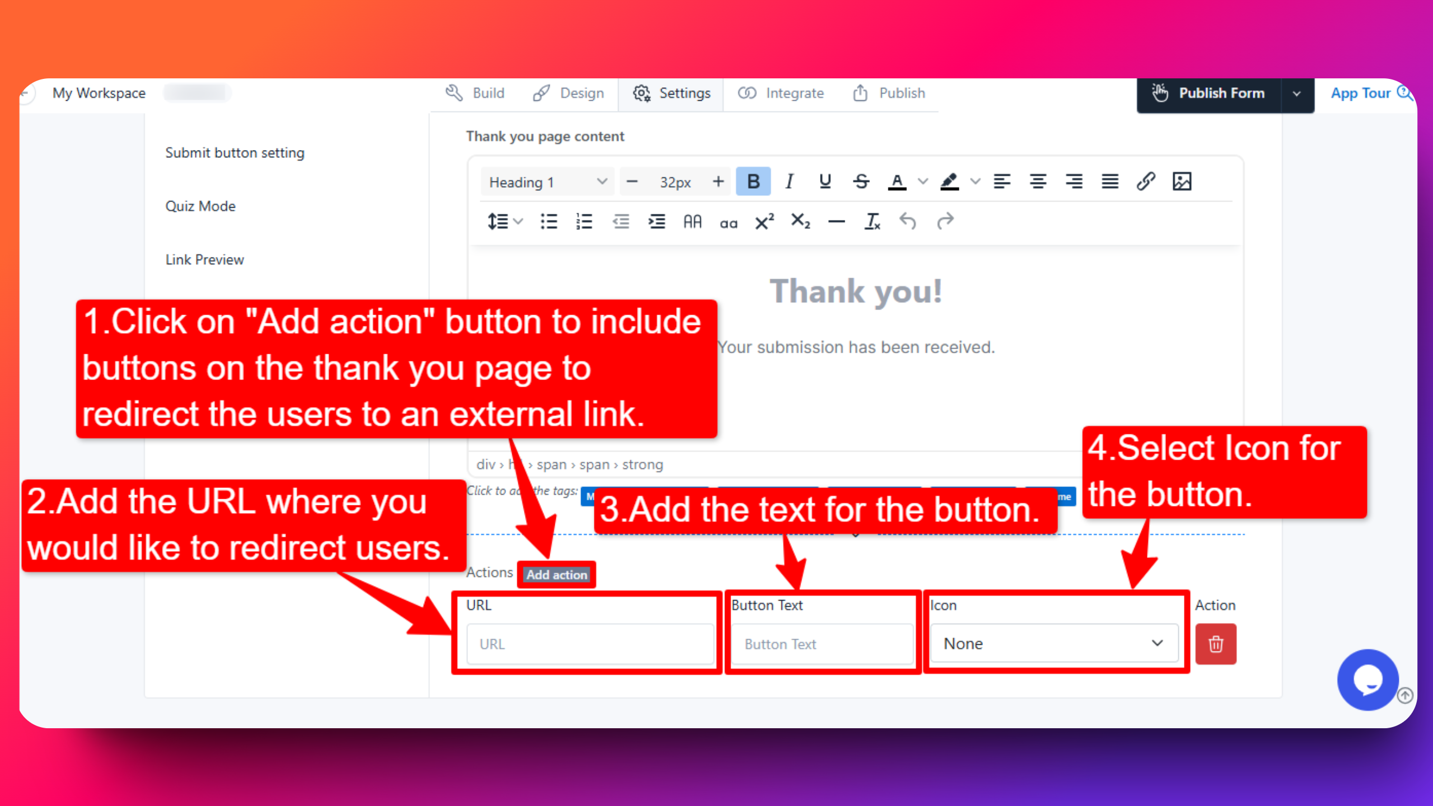The image size is (1433, 806).
Task: Open the Publish tab
Action: pos(889,93)
